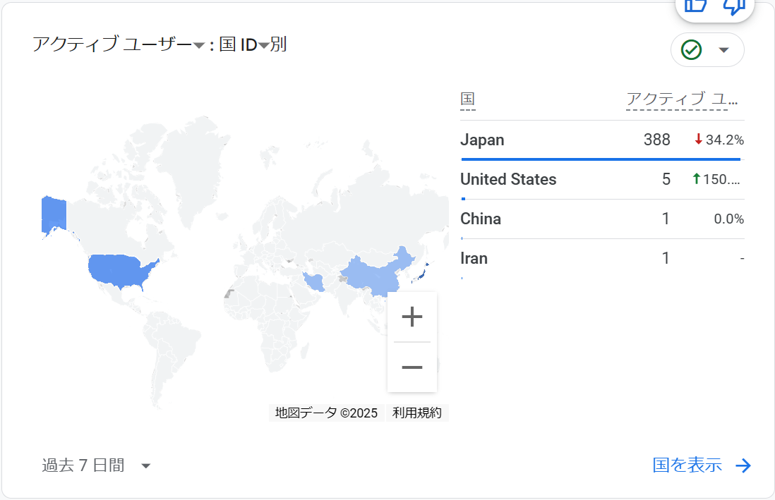
Task: Zoom in on the map with plus
Action: pyautogui.click(x=412, y=317)
